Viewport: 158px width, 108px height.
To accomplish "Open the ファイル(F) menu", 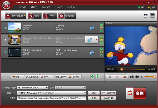I will pos(22,7).
